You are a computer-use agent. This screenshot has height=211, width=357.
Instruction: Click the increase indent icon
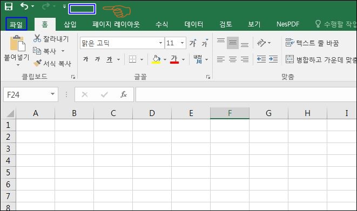click(x=273, y=59)
